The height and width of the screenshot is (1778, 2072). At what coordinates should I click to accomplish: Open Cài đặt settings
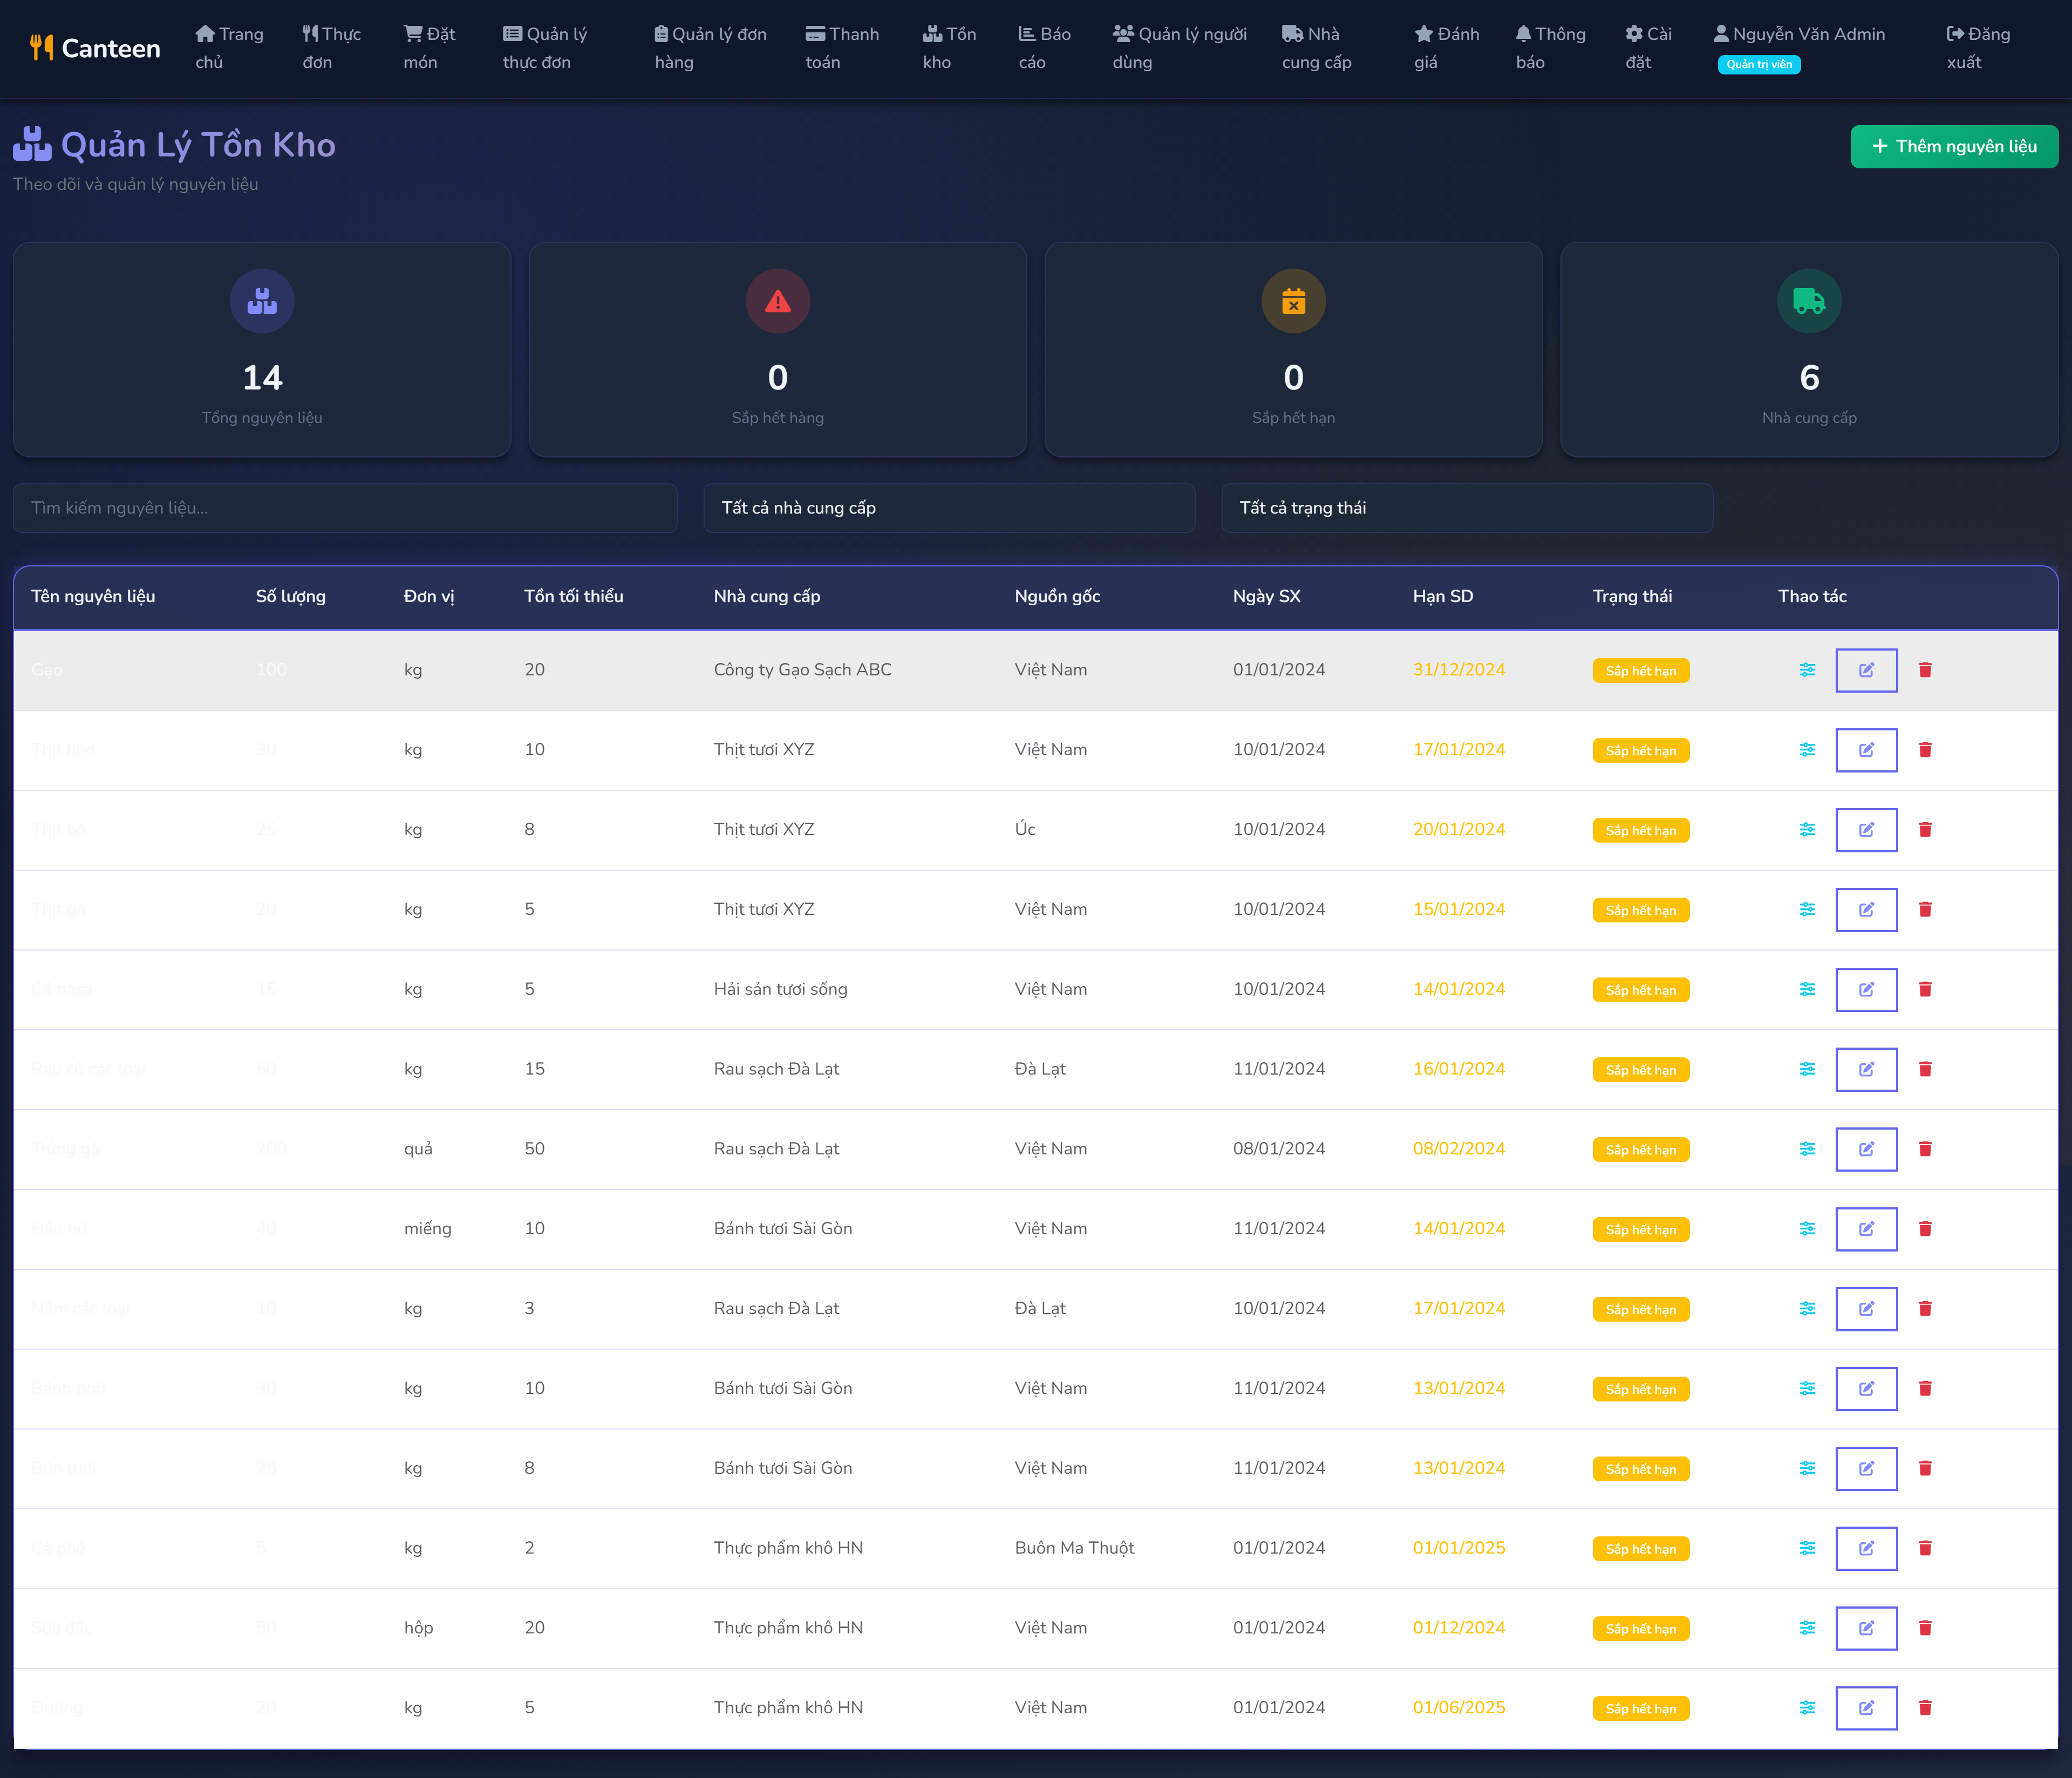click(x=1648, y=48)
